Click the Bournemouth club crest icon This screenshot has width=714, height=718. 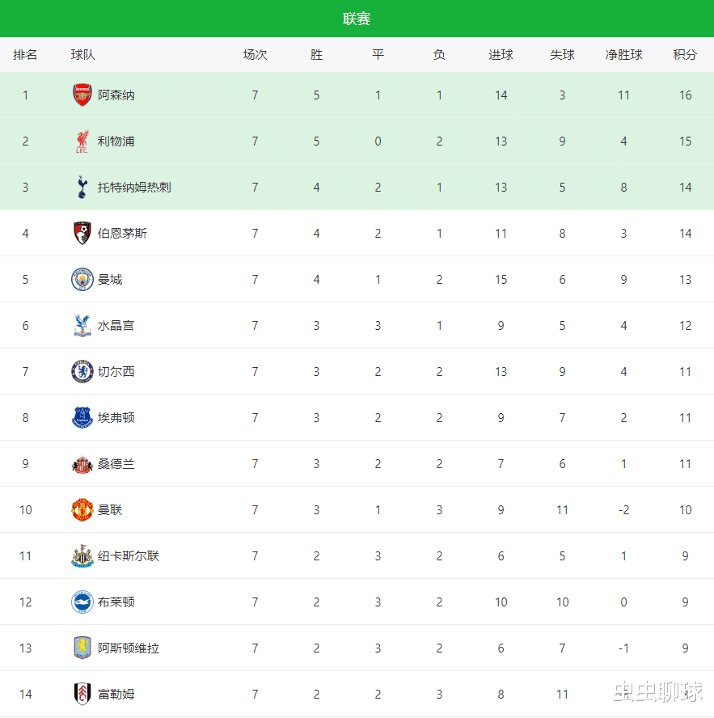[x=82, y=234]
